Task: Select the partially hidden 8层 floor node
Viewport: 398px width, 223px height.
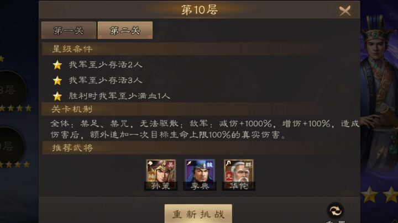Action: [10, 90]
